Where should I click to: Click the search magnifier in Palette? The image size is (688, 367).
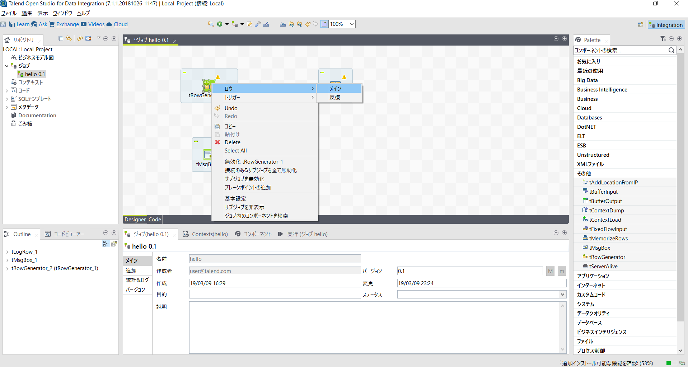[x=671, y=51]
